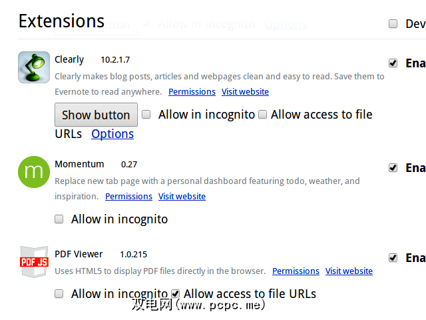Enable Allow in incognito for Clearly
426x320 pixels.
tap(146, 115)
